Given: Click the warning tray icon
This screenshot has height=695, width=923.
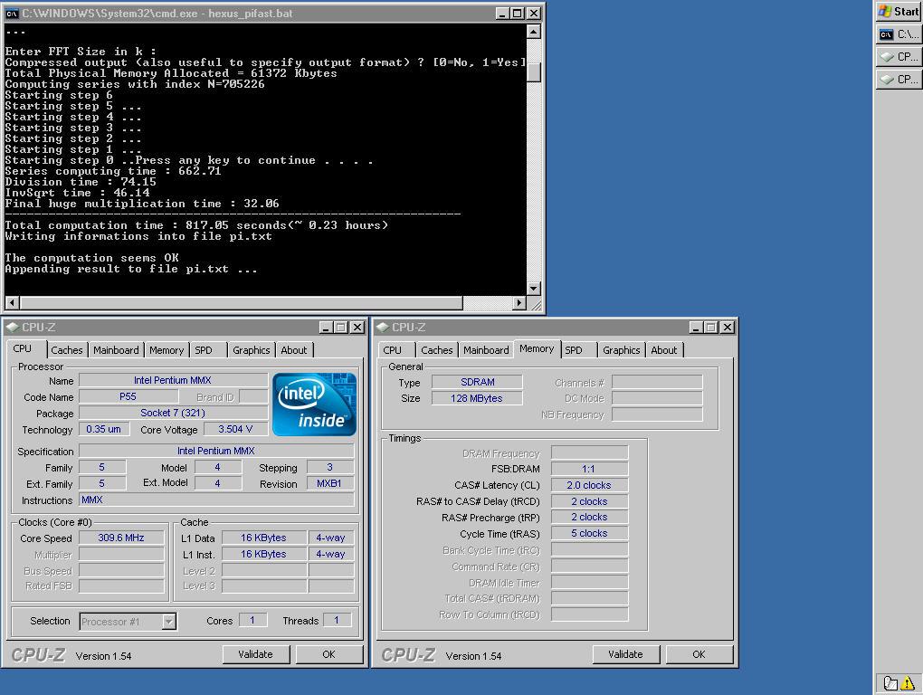Looking at the screenshot, I should (909, 682).
